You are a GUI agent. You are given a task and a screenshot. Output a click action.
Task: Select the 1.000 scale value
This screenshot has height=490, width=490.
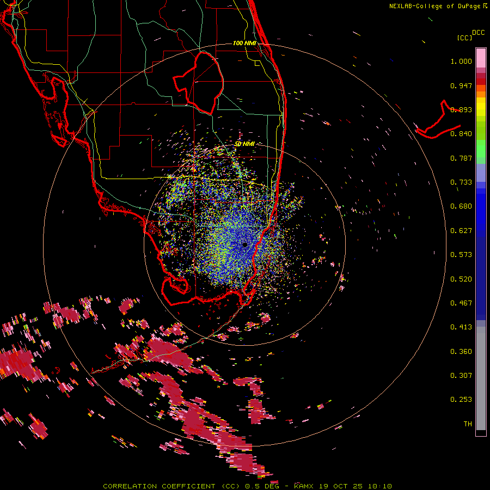point(461,61)
